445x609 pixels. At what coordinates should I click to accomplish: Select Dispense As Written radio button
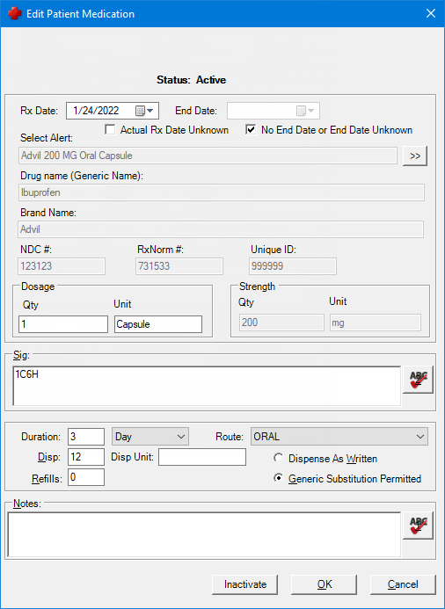point(278,458)
